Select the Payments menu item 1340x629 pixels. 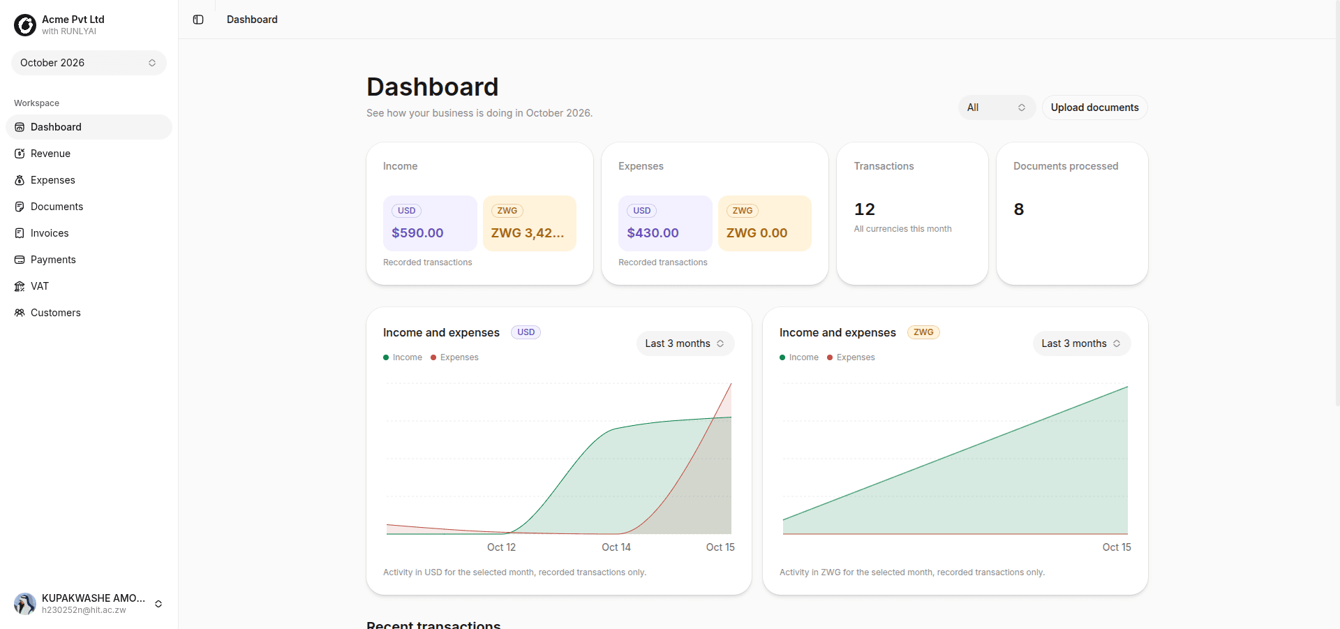(89, 260)
